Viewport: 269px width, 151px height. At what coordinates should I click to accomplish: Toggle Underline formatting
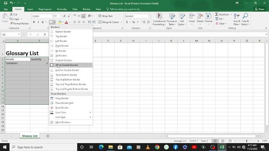(42, 22)
